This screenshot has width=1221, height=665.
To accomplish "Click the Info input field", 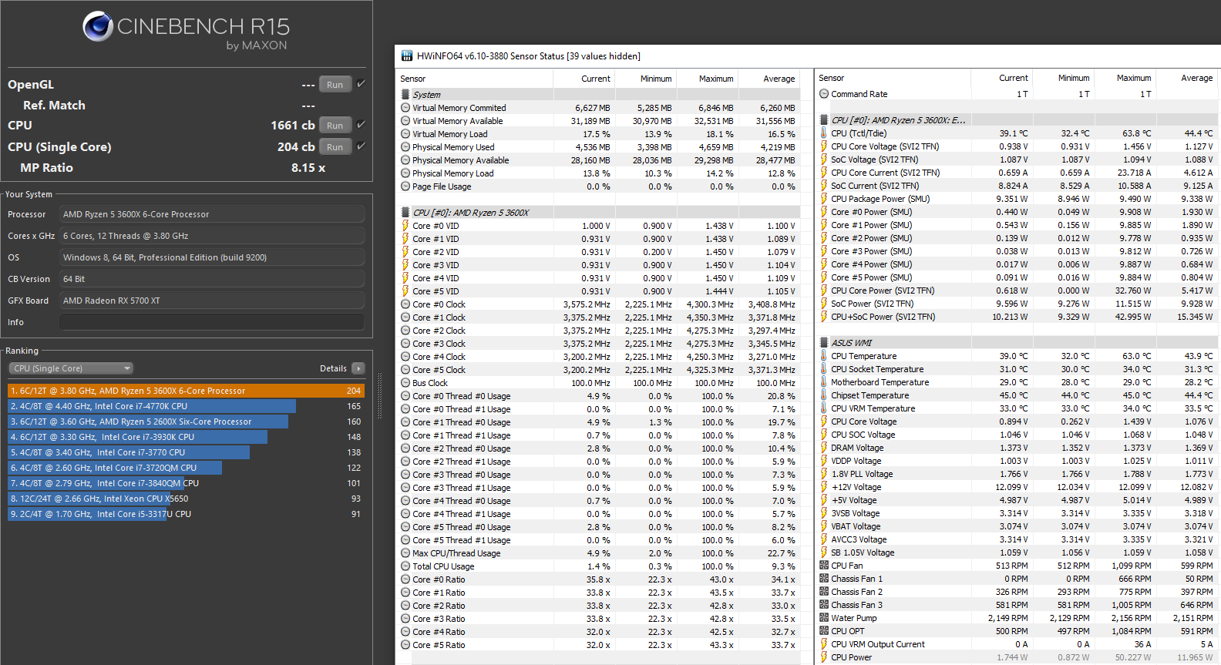I will [212, 322].
